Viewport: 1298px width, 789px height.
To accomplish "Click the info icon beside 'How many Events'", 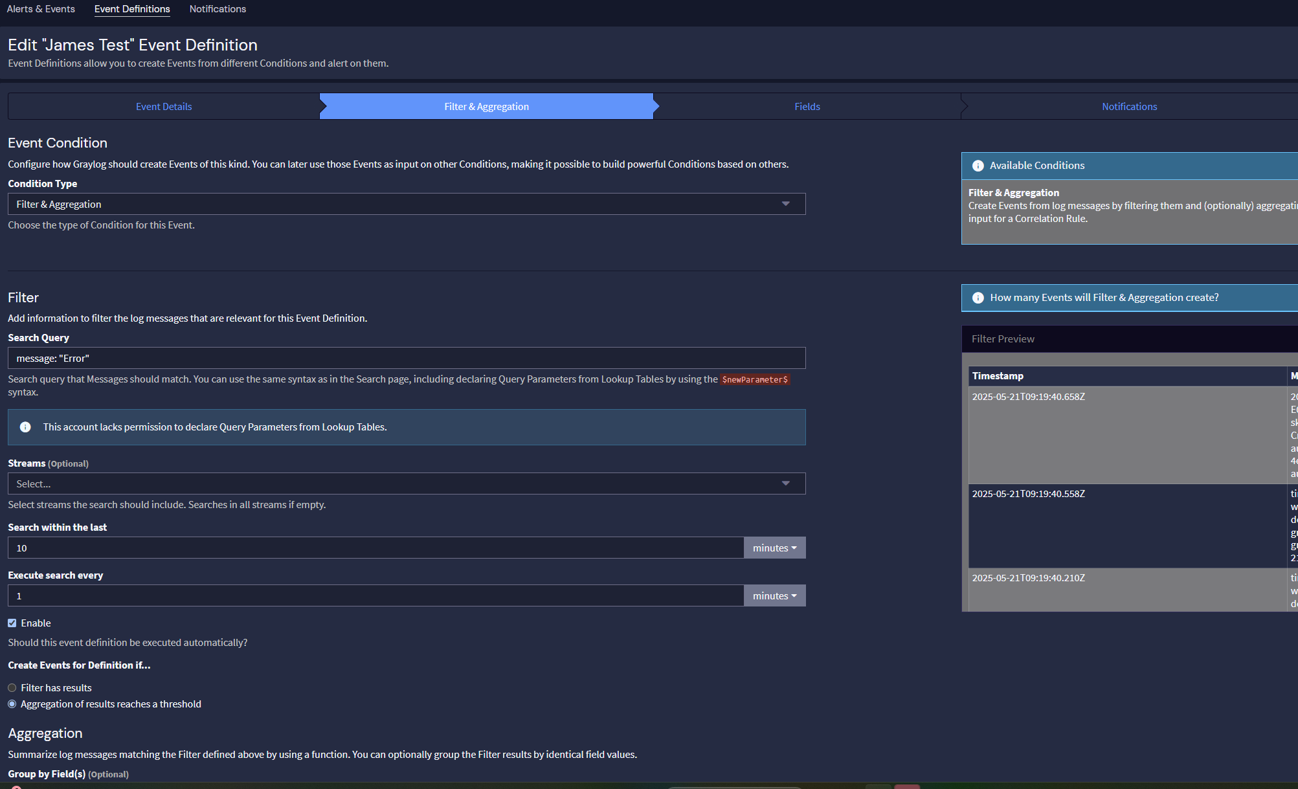I will pyautogui.click(x=978, y=298).
